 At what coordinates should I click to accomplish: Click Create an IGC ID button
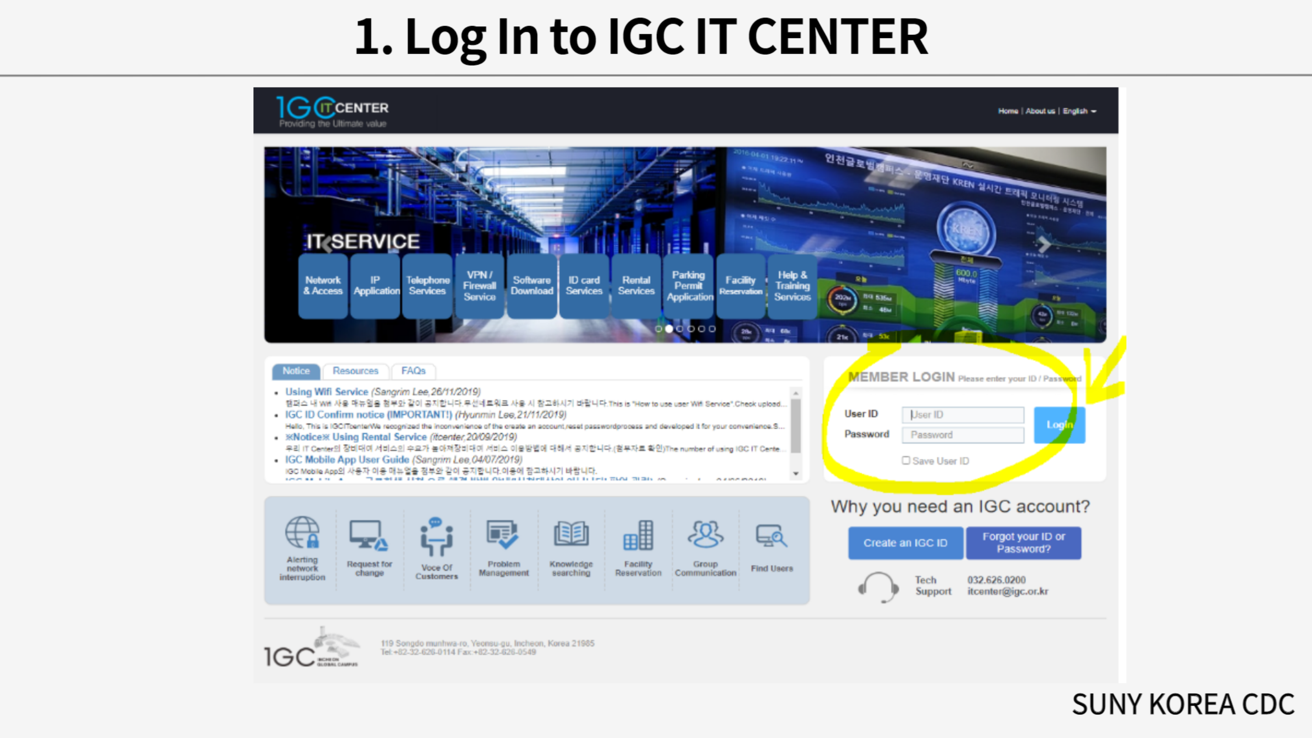[x=905, y=543]
